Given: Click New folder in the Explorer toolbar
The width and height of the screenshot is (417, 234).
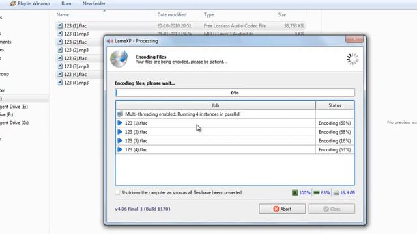Looking at the screenshot, I should coord(94,4).
